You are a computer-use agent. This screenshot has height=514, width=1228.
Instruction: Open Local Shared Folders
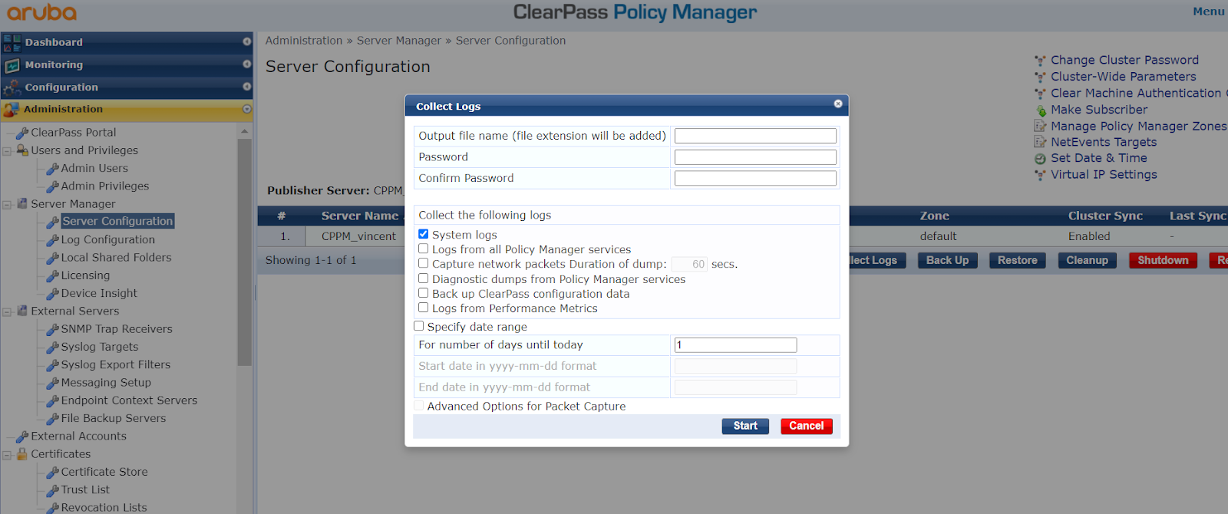tap(116, 258)
